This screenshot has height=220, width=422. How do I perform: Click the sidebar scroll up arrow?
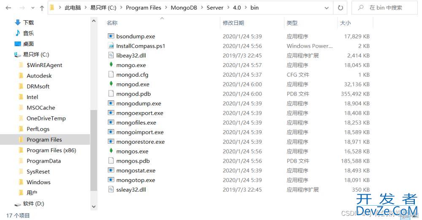pos(94,21)
